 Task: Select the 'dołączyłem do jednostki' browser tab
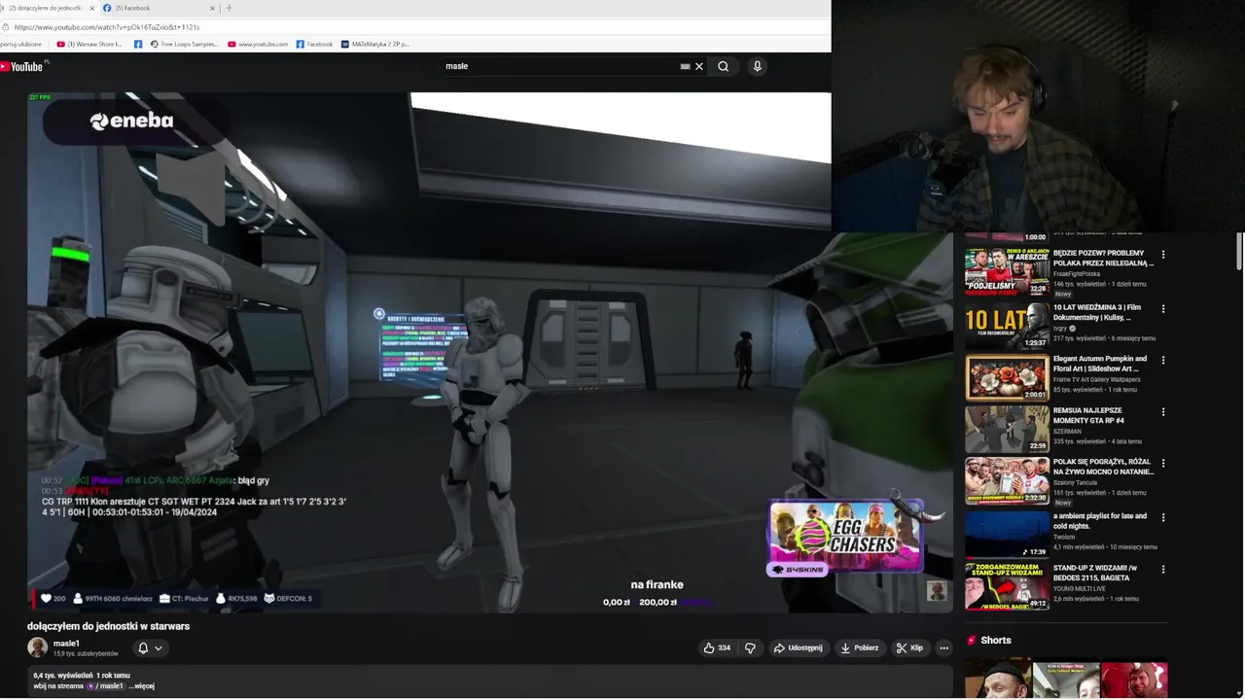pos(45,8)
